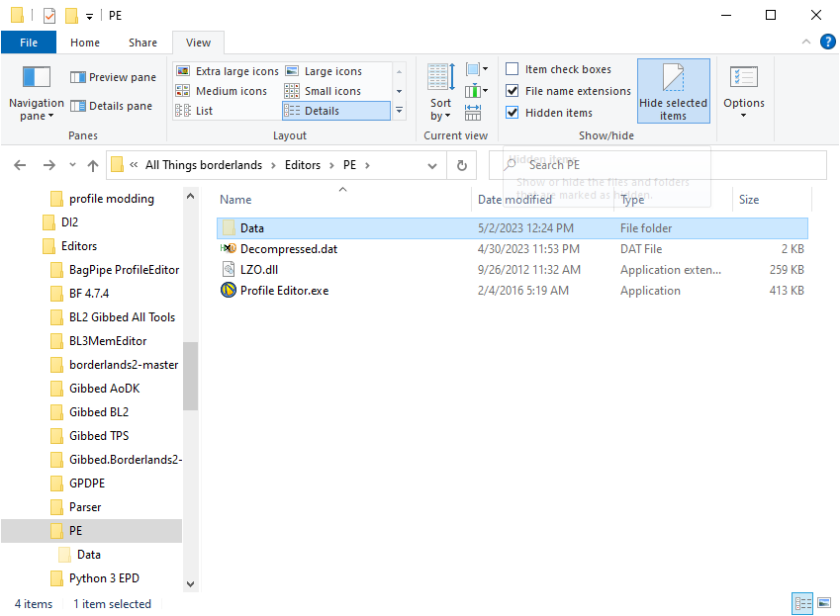
Task: Select Small icons layout
Action: [323, 91]
